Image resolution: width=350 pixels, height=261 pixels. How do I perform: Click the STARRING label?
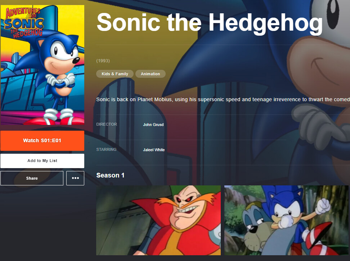pyautogui.click(x=106, y=149)
